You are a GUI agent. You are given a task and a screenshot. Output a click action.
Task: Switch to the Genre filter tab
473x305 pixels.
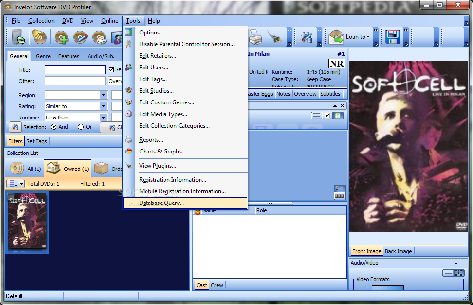point(43,56)
